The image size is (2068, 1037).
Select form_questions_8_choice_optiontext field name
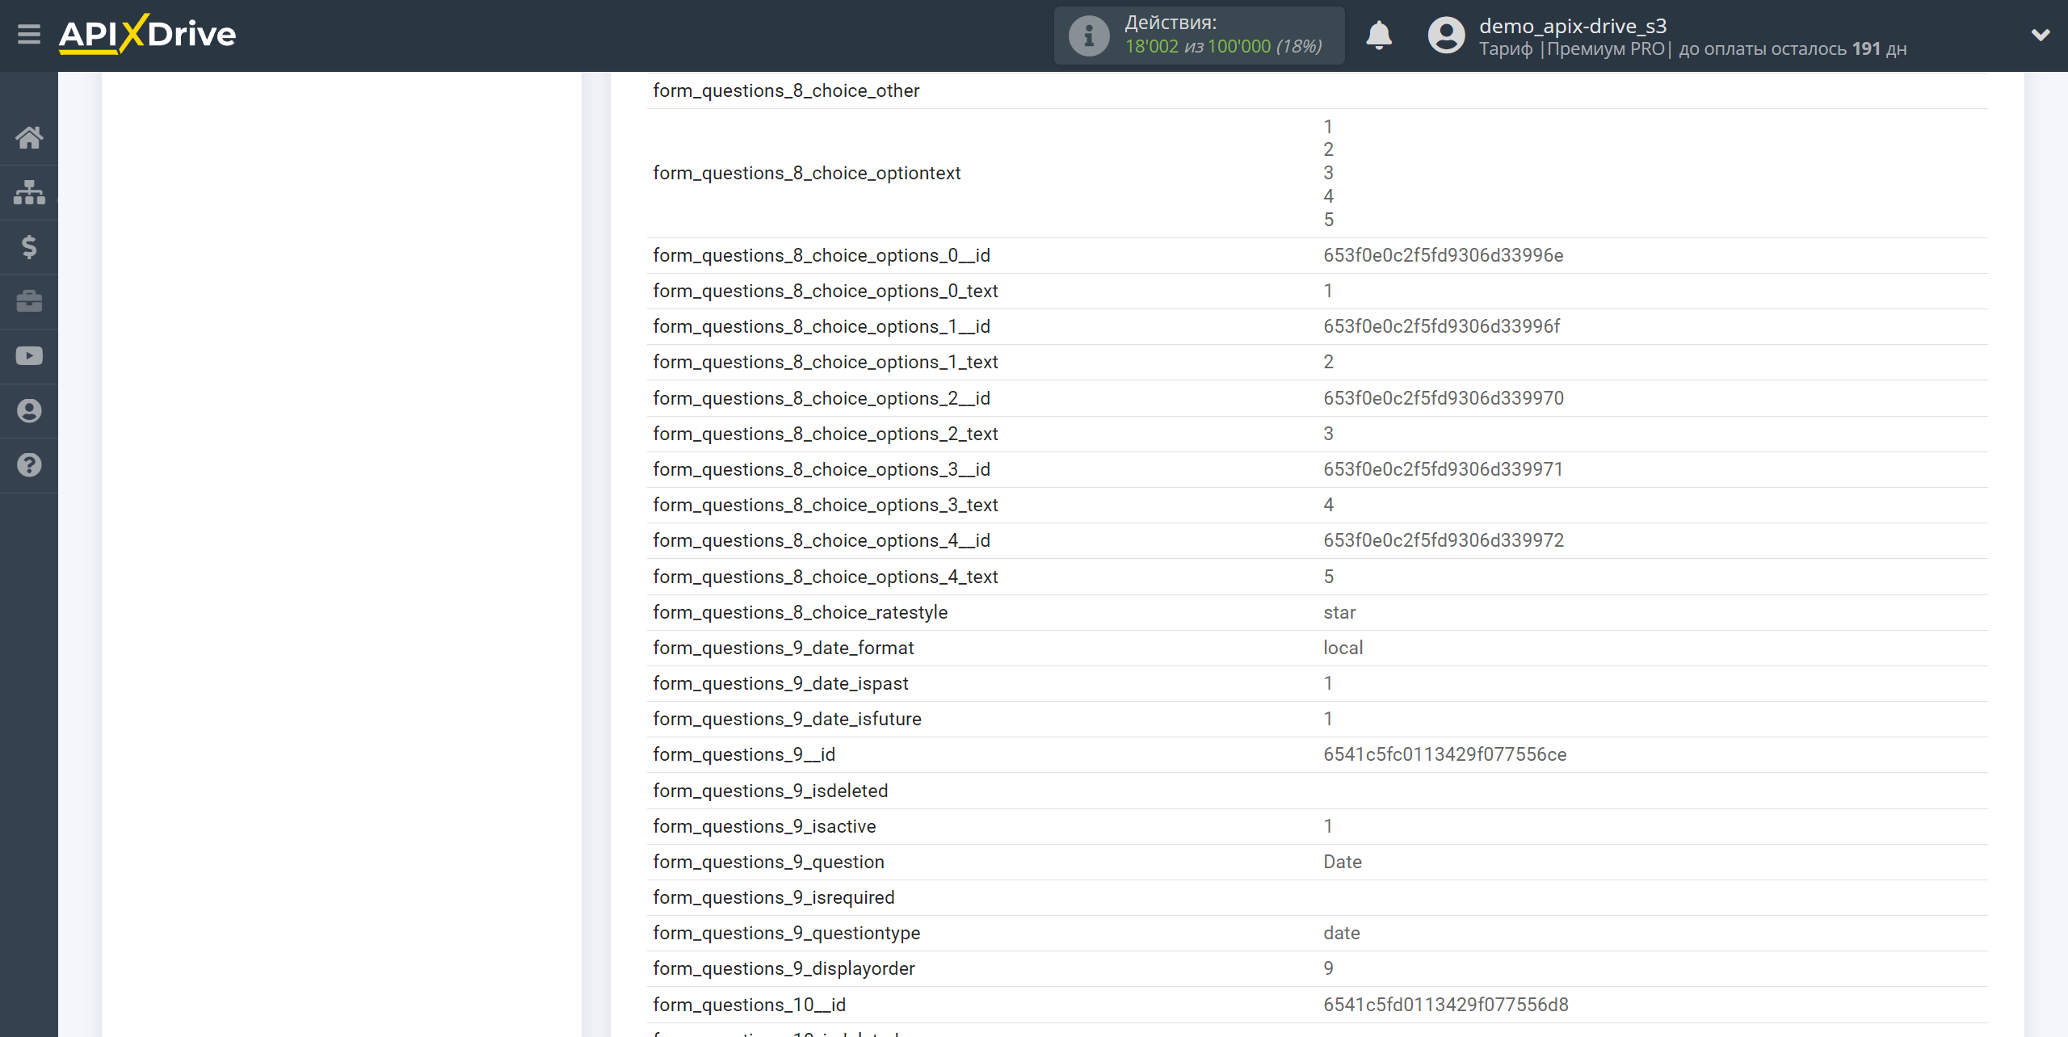point(807,174)
